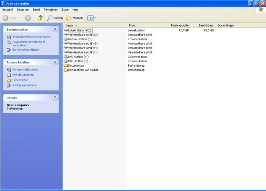Sort by Naam column header
266x191 pixels.
95,25
